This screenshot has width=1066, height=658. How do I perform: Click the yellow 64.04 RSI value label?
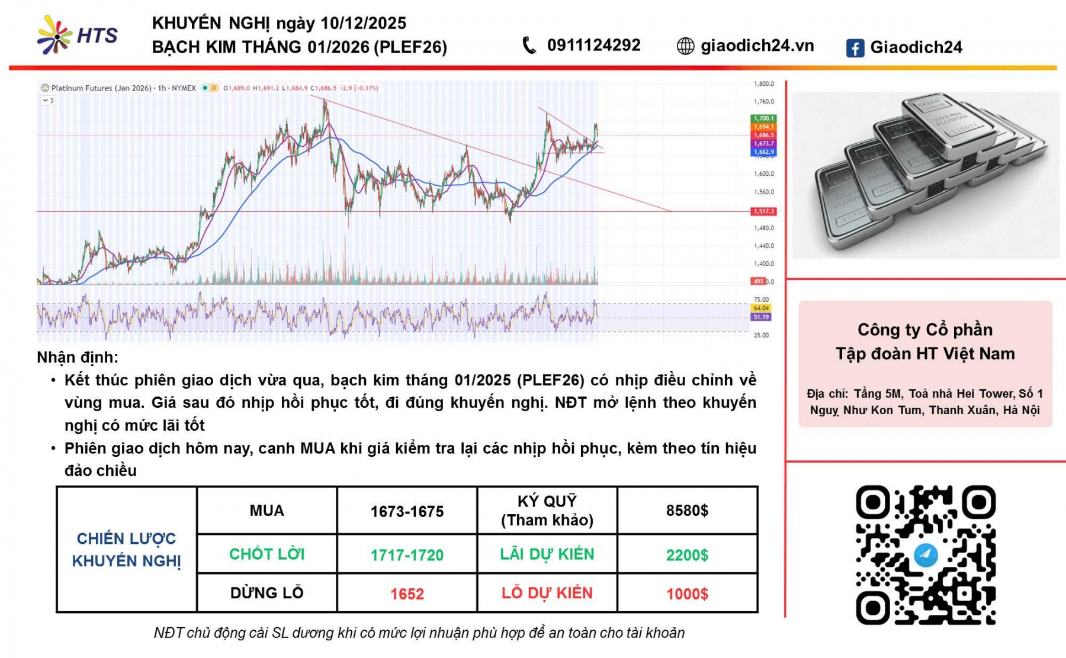coord(760,308)
